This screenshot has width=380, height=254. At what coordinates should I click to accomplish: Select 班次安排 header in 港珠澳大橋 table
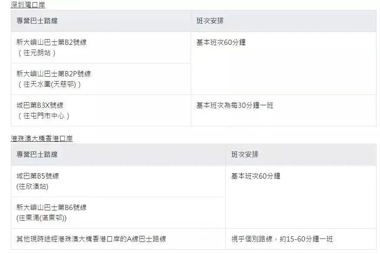[x=245, y=154]
